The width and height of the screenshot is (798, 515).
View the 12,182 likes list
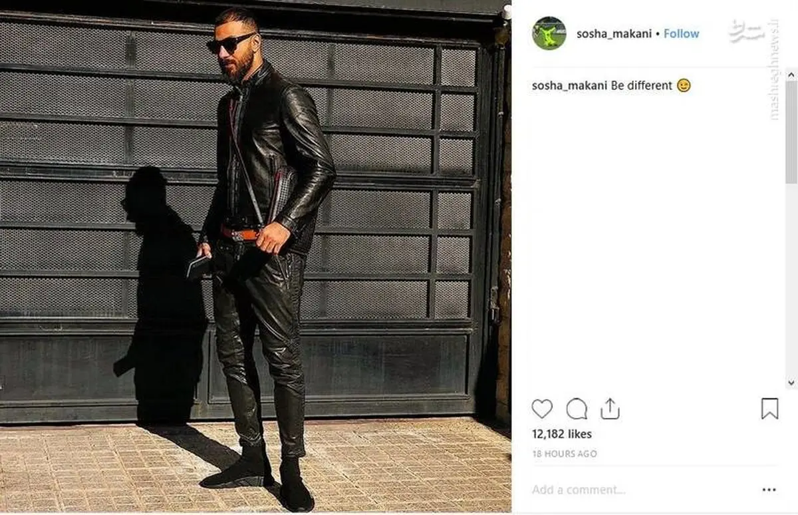pyautogui.click(x=562, y=434)
